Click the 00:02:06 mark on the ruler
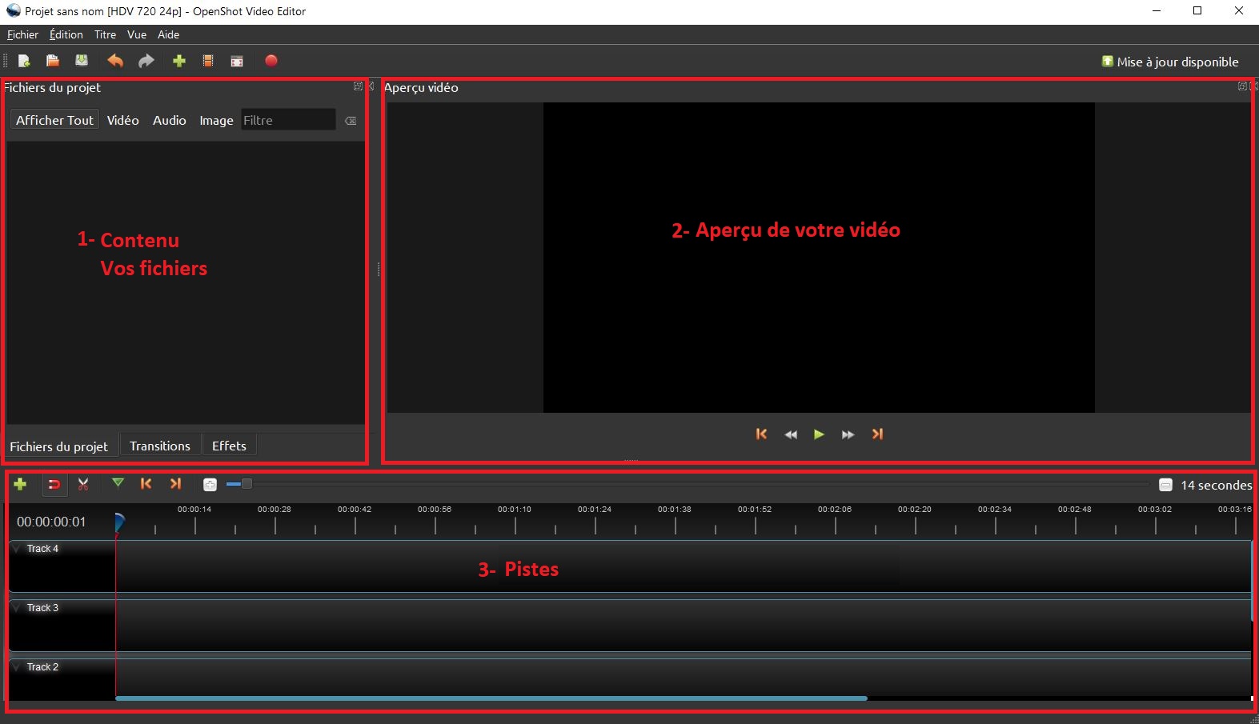Viewport: 1259px width, 724px height. [x=835, y=509]
